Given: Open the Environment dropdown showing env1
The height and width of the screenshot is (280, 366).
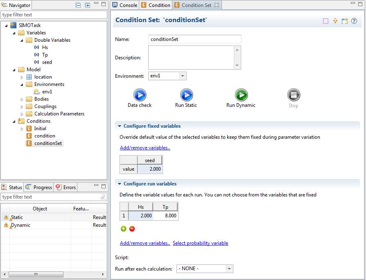Looking at the screenshot, I should pyautogui.click(x=183, y=76).
